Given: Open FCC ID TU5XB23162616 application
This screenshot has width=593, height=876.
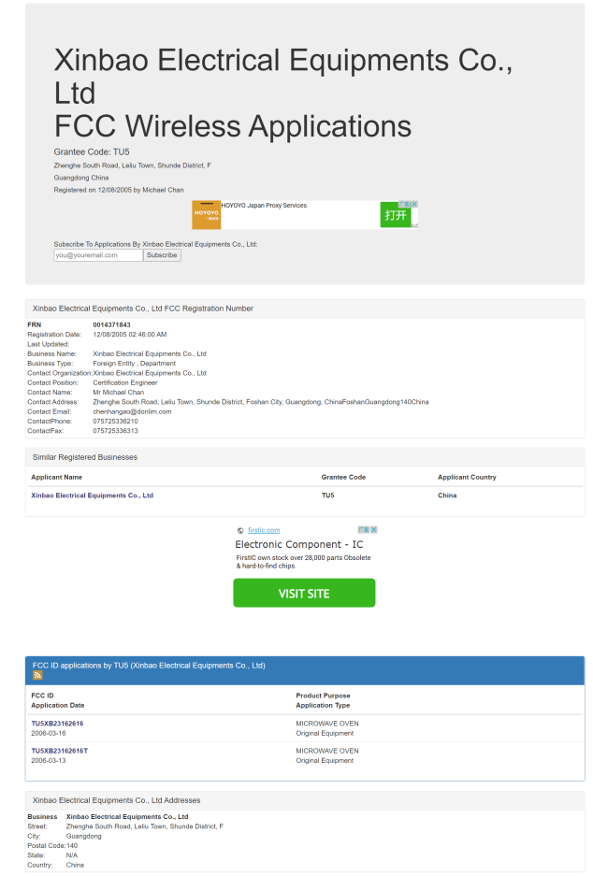Looking at the screenshot, I should point(57,724).
